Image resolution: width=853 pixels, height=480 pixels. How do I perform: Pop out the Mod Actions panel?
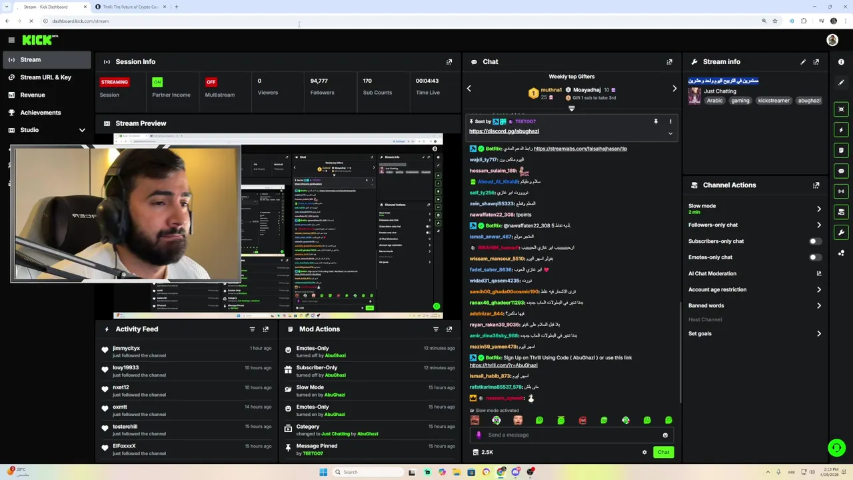(449, 329)
